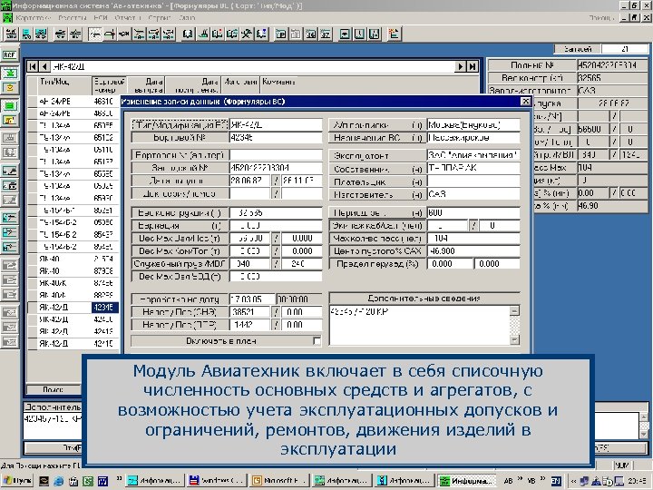Screen dimensions: 653x490
Task: Go to previous record with ◀ button
Action: tap(44, 66)
